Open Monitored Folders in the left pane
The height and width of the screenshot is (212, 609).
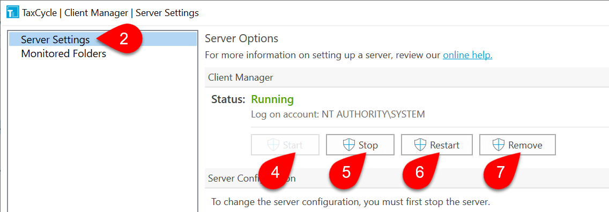click(x=63, y=53)
